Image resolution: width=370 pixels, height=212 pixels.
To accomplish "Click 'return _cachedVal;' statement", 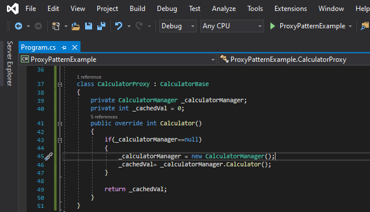I will click(x=135, y=189).
